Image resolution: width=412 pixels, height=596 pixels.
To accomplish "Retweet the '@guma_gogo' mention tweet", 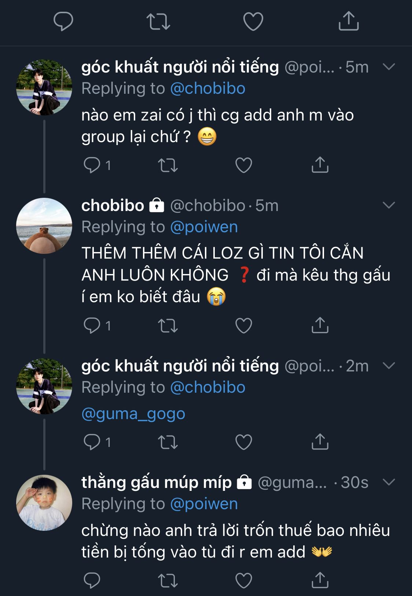I will click(168, 442).
